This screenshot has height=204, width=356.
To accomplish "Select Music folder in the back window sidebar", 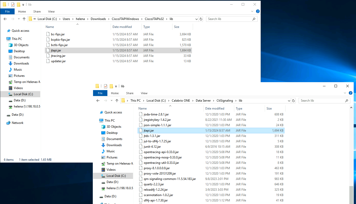I will click(x=18, y=70).
